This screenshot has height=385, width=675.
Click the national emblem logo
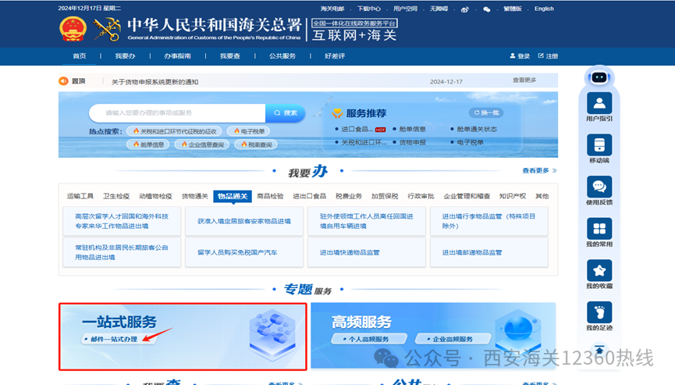pyautogui.click(x=73, y=29)
